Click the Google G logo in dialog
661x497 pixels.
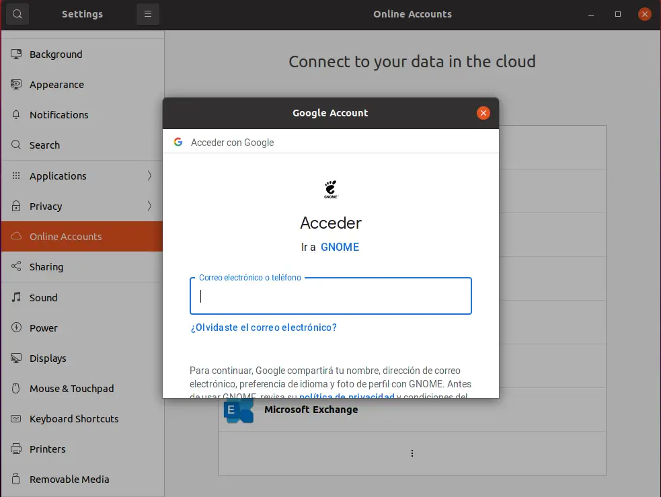point(178,142)
